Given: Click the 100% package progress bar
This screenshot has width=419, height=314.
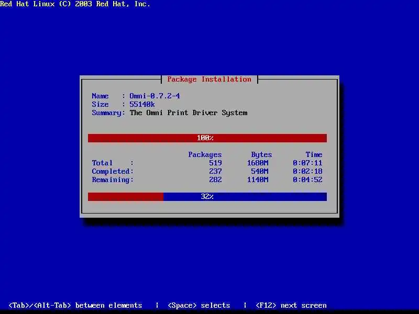Looking at the screenshot, I should click(207, 138).
